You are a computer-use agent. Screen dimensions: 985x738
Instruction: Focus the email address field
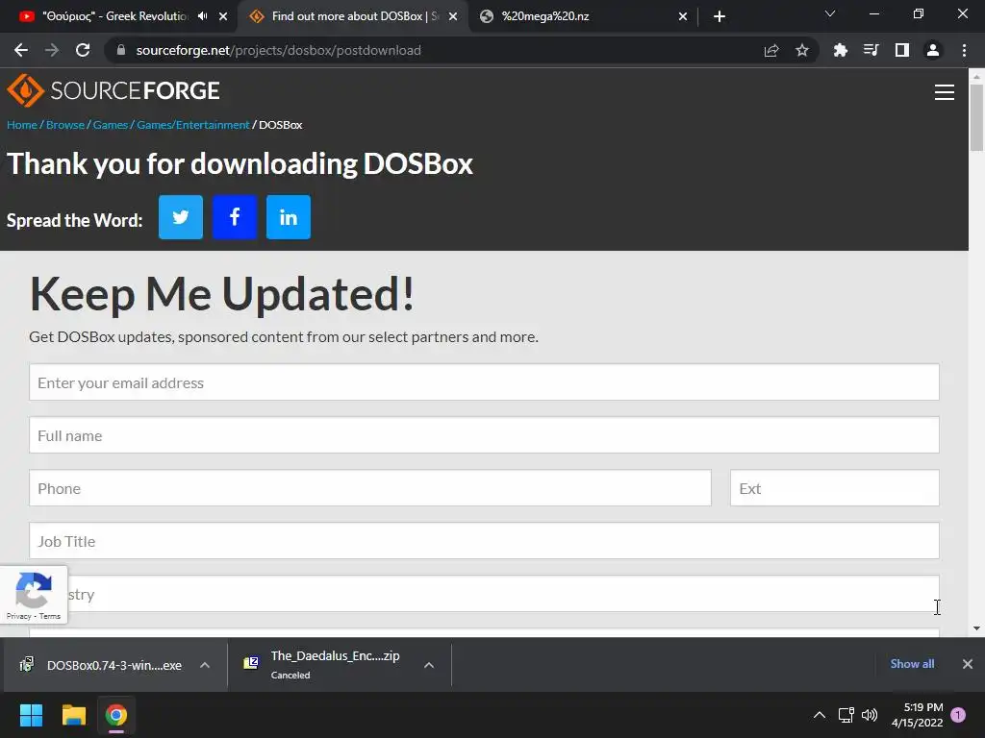tap(484, 382)
